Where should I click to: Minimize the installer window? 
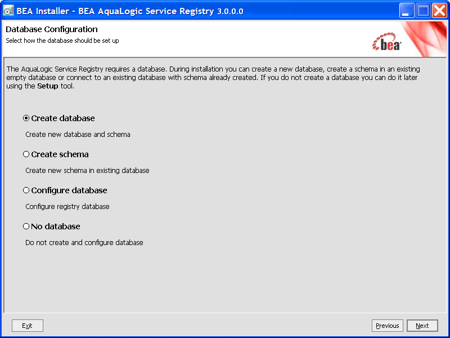click(407, 11)
